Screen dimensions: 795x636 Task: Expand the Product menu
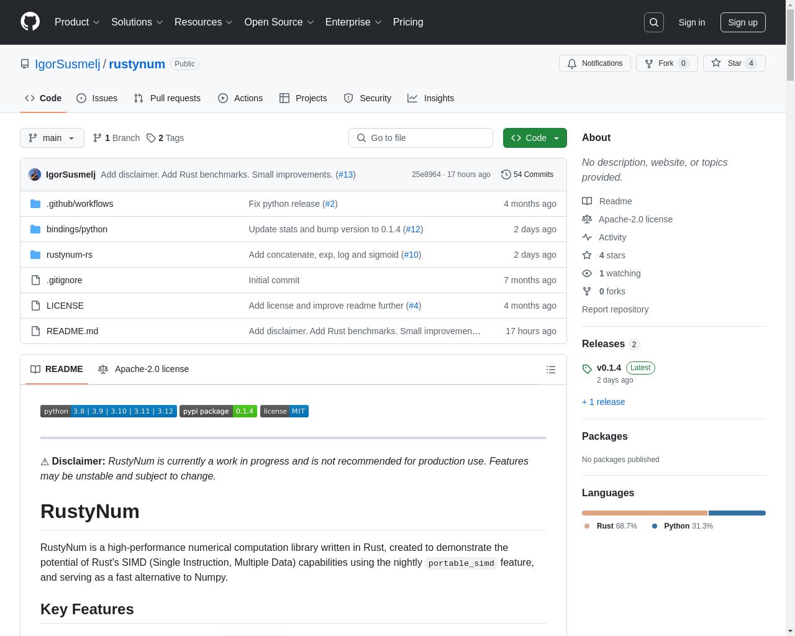point(77,22)
